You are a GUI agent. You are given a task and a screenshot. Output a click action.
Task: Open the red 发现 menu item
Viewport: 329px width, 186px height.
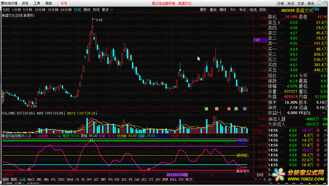pos(64,3)
